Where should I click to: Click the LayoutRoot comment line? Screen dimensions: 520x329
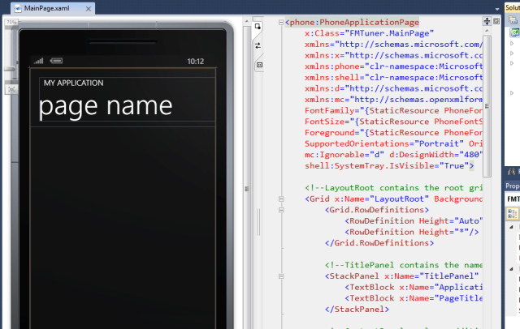[x=393, y=188]
